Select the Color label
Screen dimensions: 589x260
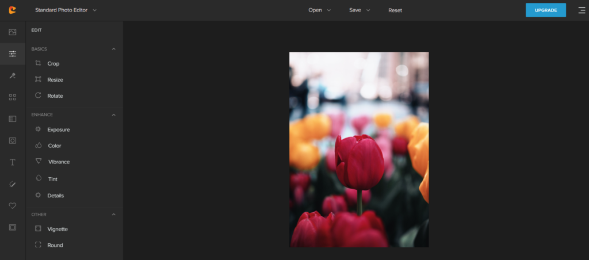(x=55, y=146)
